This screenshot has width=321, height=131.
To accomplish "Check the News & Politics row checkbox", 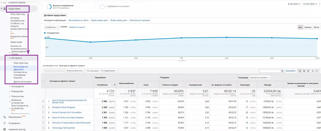I will (x=43, y=118).
